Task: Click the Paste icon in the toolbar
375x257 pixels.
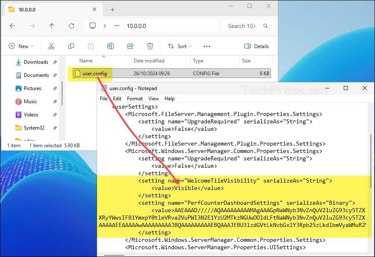Action: (x=90, y=46)
